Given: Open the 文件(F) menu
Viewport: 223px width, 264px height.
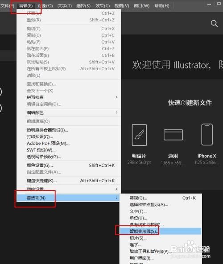Looking at the screenshot, I should point(7,6).
